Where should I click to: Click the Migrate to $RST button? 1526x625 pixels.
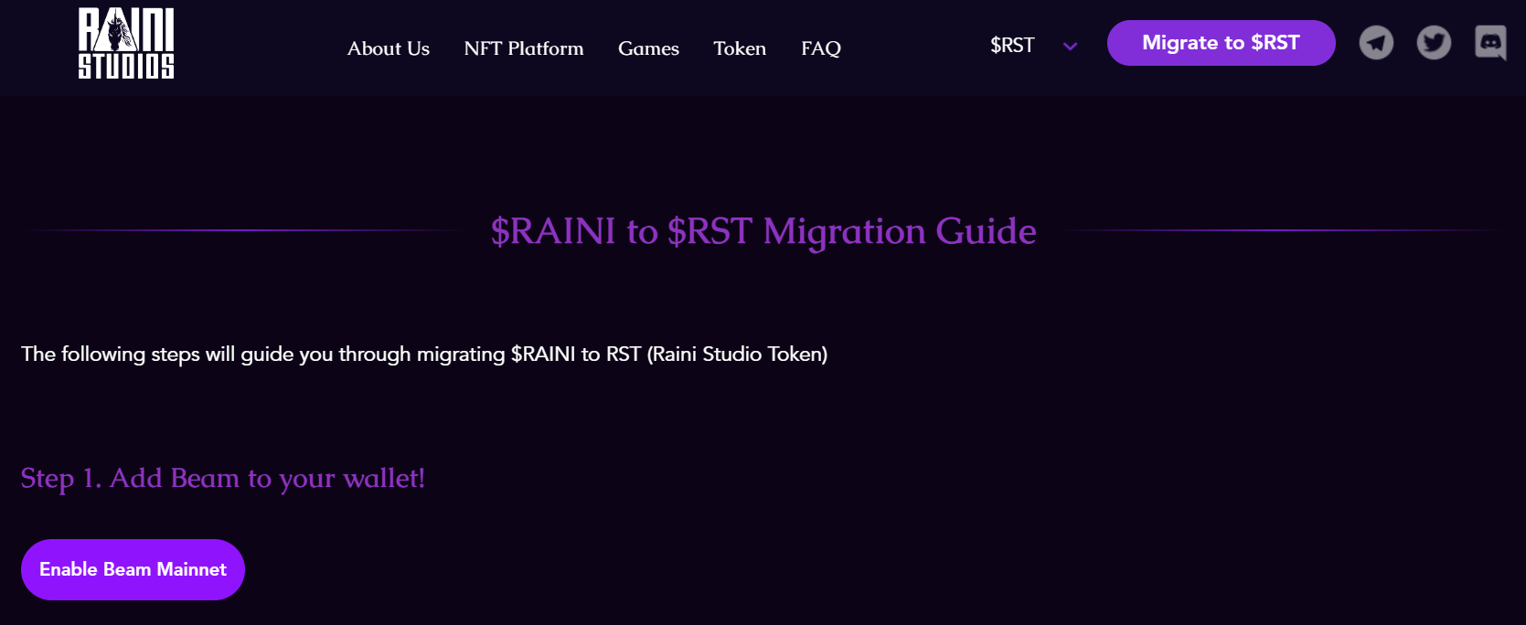(x=1221, y=43)
